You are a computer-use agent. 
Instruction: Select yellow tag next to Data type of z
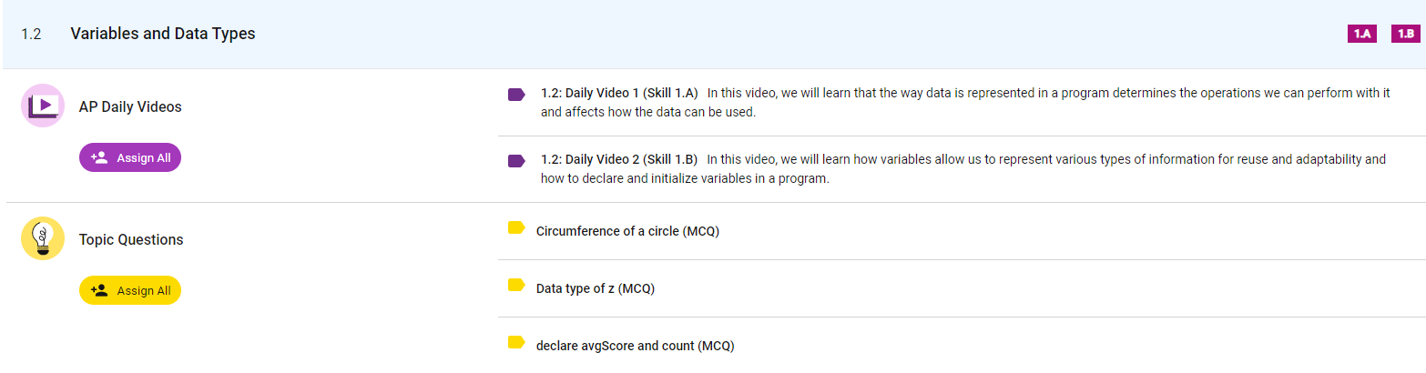[x=516, y=286]
